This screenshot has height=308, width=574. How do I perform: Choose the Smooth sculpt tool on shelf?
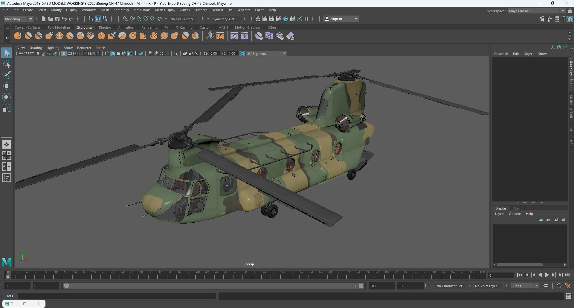(x=28, y=36)
